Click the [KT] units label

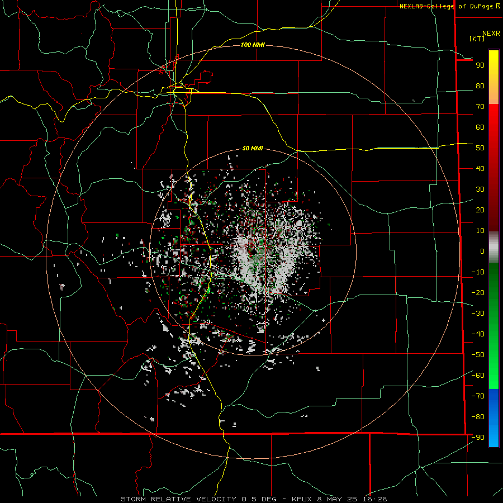(477, 39)
